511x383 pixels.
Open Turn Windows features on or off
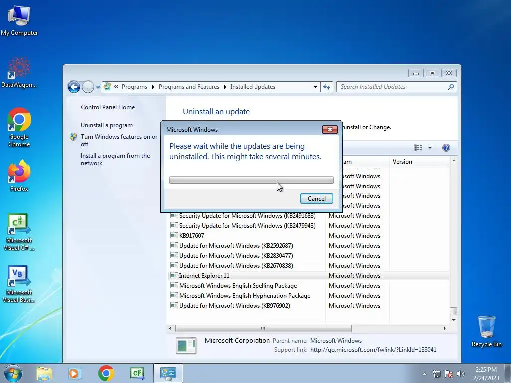119,140
